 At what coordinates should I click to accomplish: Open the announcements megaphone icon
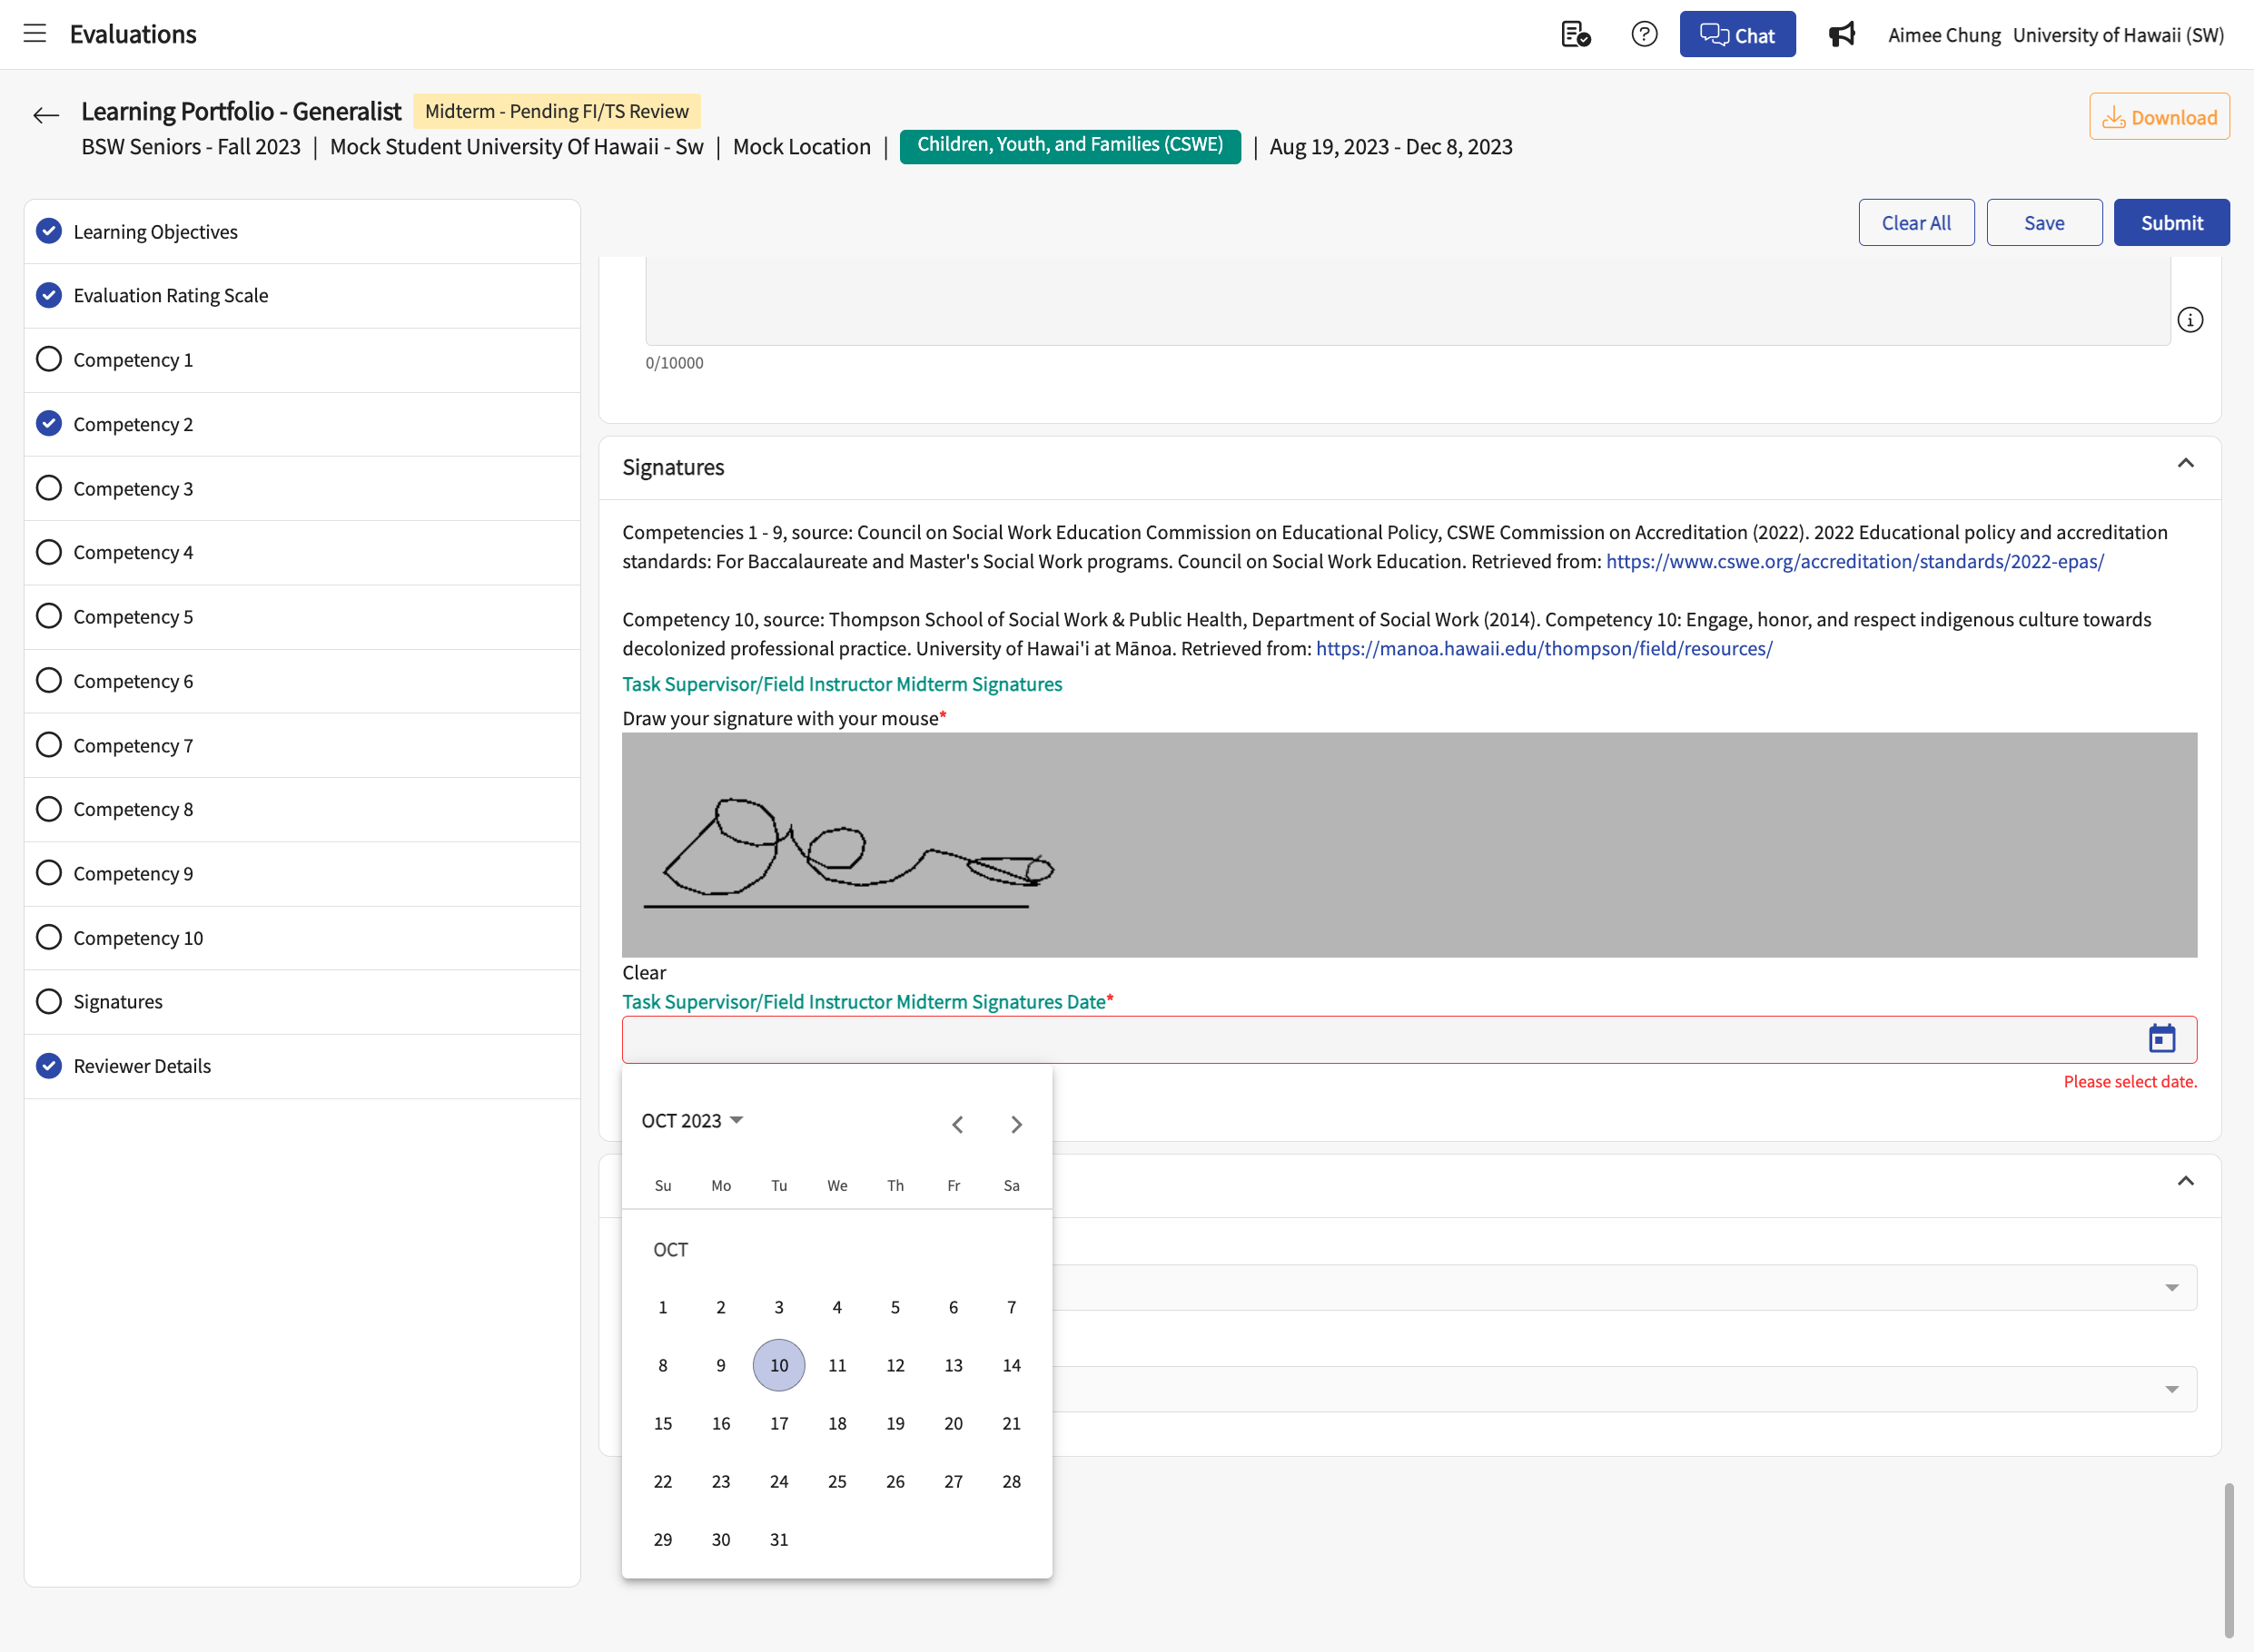(x=1842, y=34)
